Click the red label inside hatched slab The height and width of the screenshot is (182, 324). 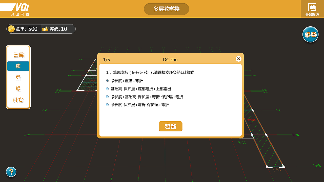tap(251, 120)
